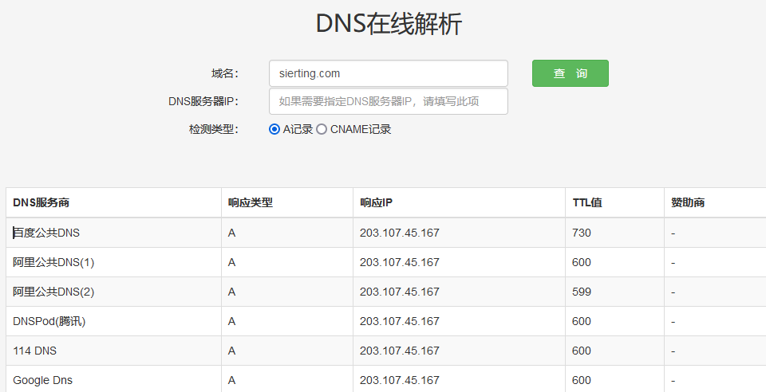Click the DNS服务器IP input field

click(389, 101)
